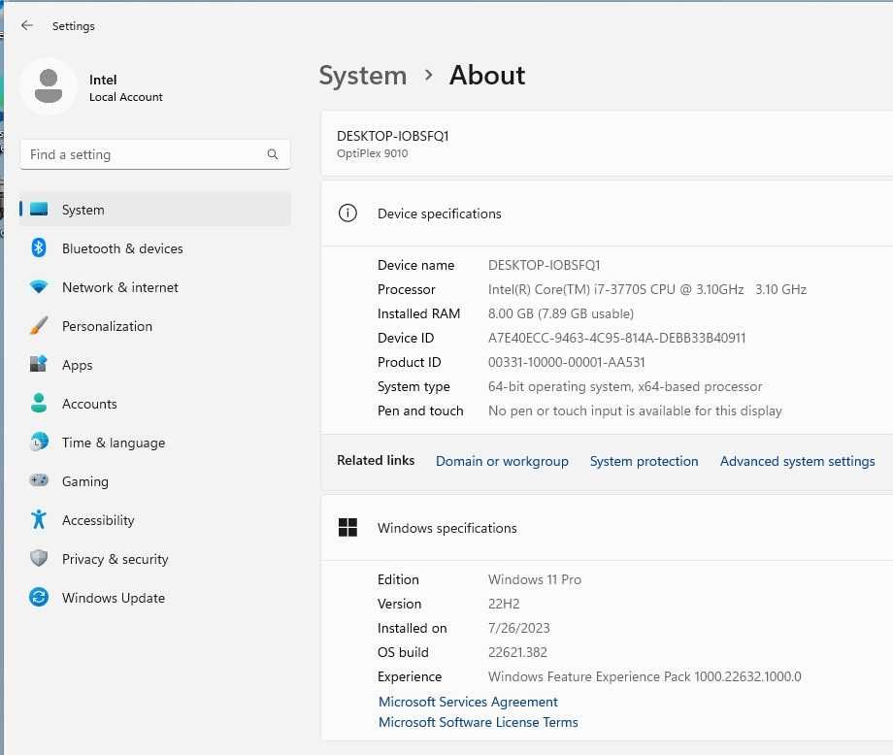
Task: Go back using the arrow icon
Action: click(x=27, y=25)
